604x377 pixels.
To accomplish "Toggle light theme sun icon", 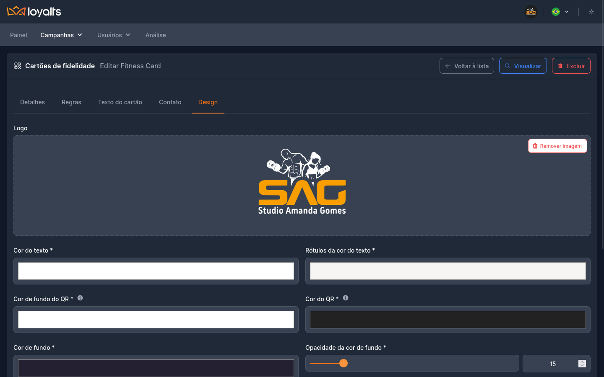I will click(591, 12).
